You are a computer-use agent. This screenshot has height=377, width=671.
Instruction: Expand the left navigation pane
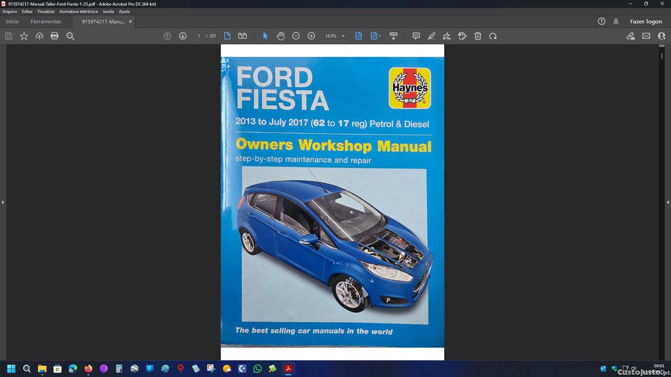pyautogui.click(x=3, y=203)
